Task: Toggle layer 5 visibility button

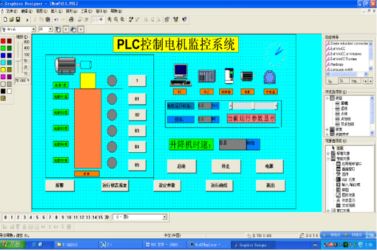Action: 37,217
